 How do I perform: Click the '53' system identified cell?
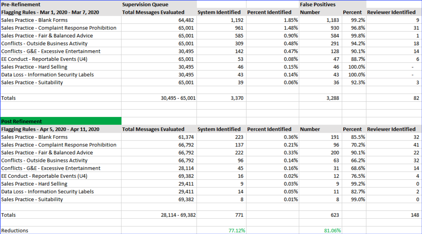(221, 59)
